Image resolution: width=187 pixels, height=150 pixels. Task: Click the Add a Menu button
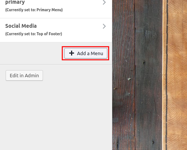[86, 53]
